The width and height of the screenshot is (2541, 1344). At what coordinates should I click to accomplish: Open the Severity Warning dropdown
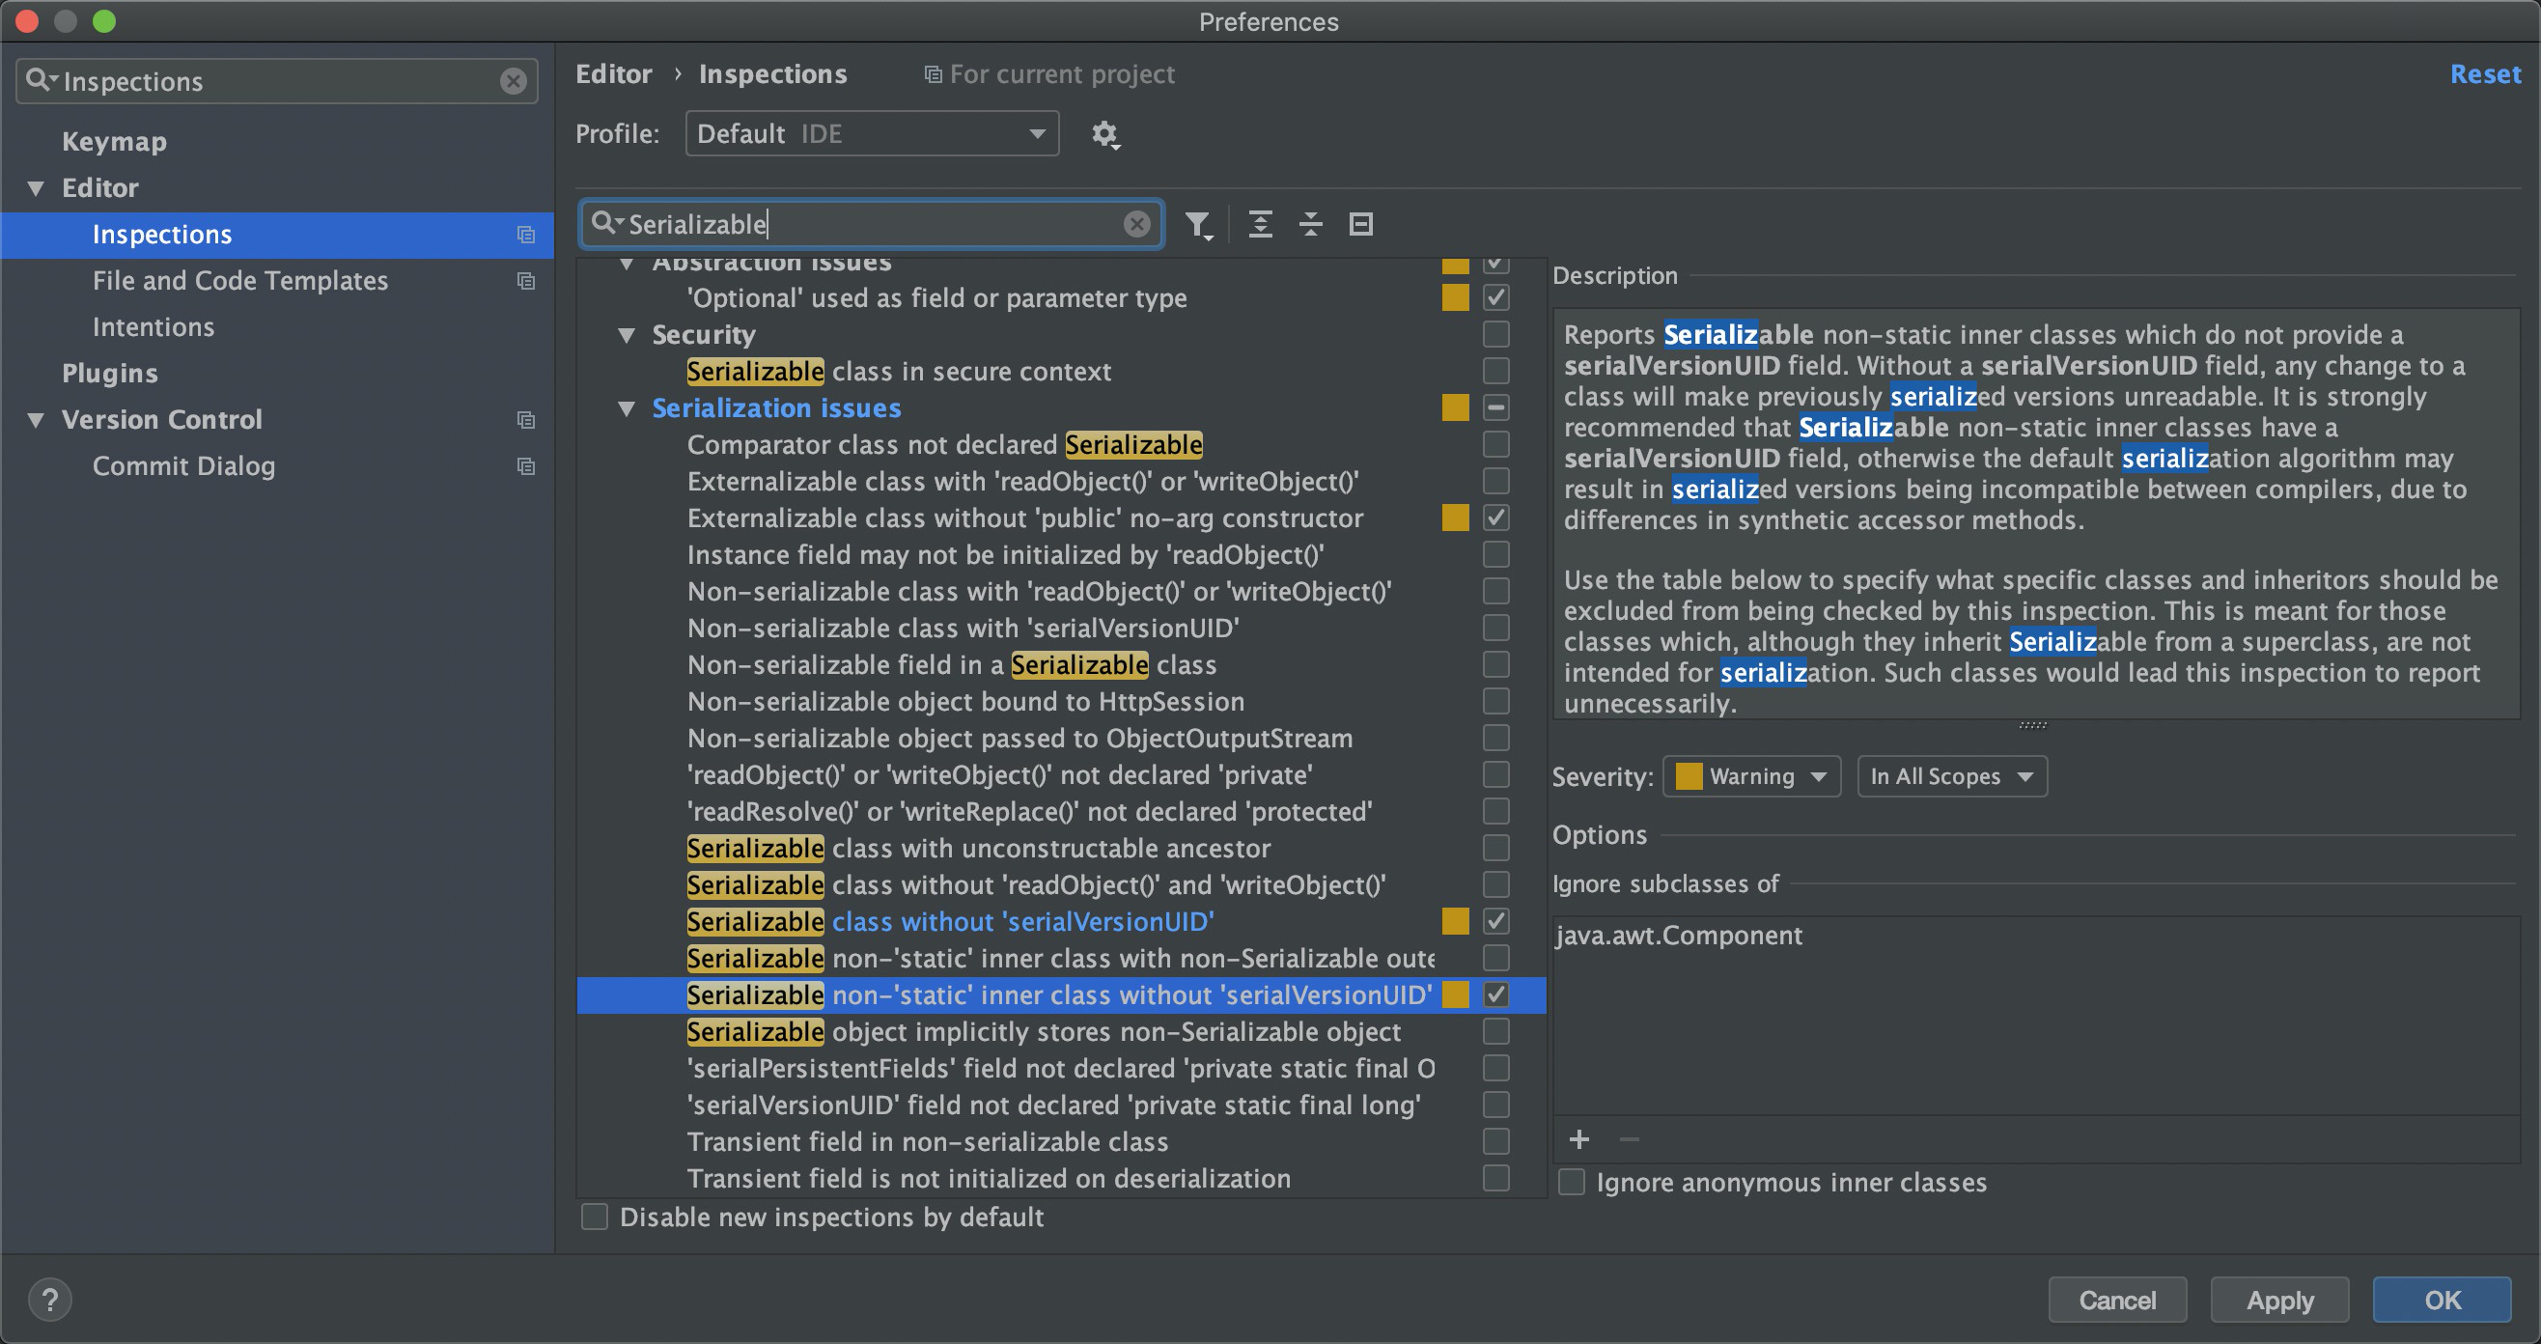1751,776
